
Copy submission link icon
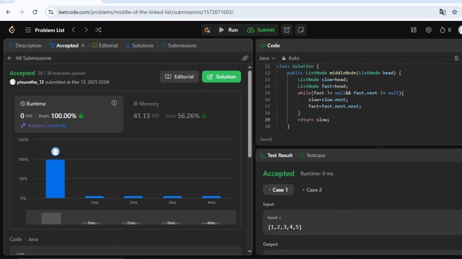coord(245,58)
